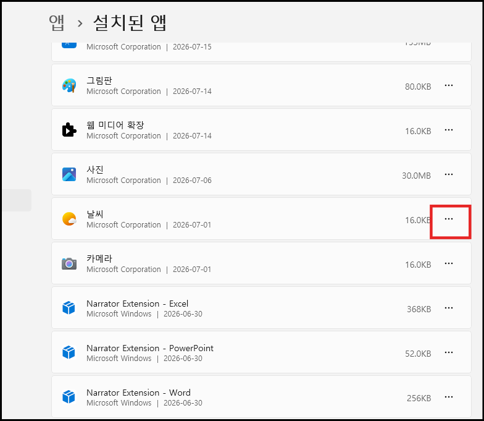Select the 사진 app name
Viewport: 484px width, 421px height.
95,169
